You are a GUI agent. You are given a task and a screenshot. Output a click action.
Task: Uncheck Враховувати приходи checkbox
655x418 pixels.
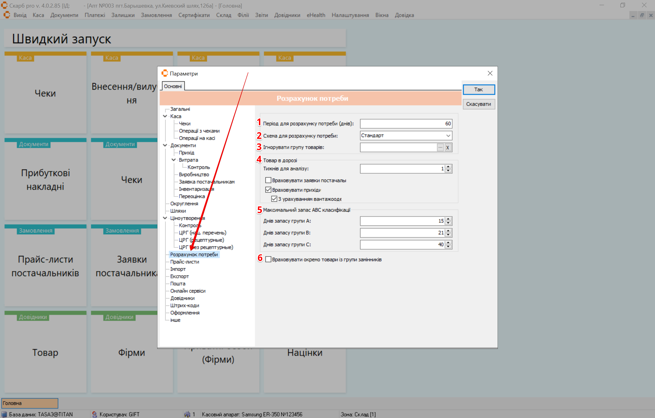[x=268, y=190]
